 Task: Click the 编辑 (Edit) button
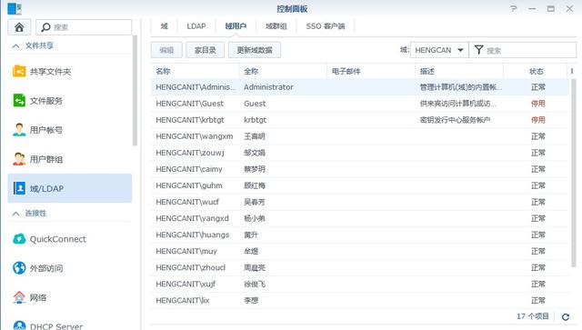[166, 50]
